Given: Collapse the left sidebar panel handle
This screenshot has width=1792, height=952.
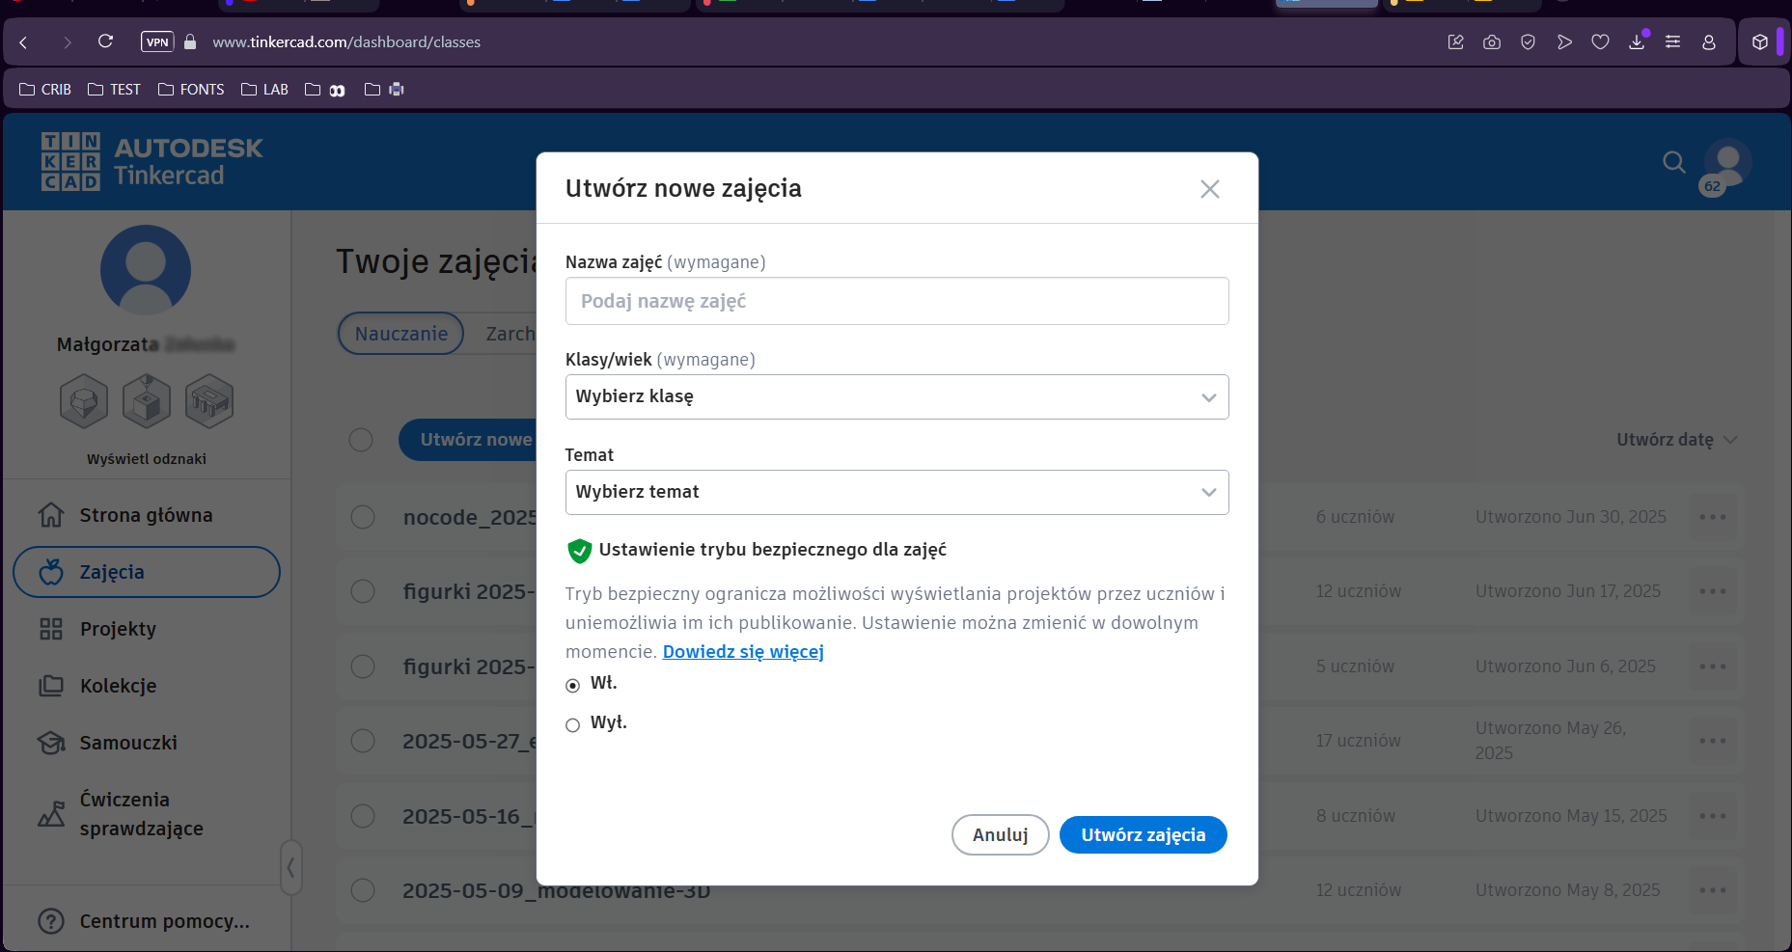Looking at the screenshot, I should click(290, 867).
